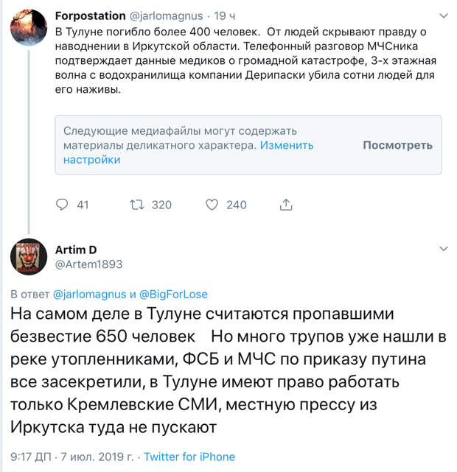Click the reply speech bubble icon
Screen dimensions: 457x472
(62, 205)
